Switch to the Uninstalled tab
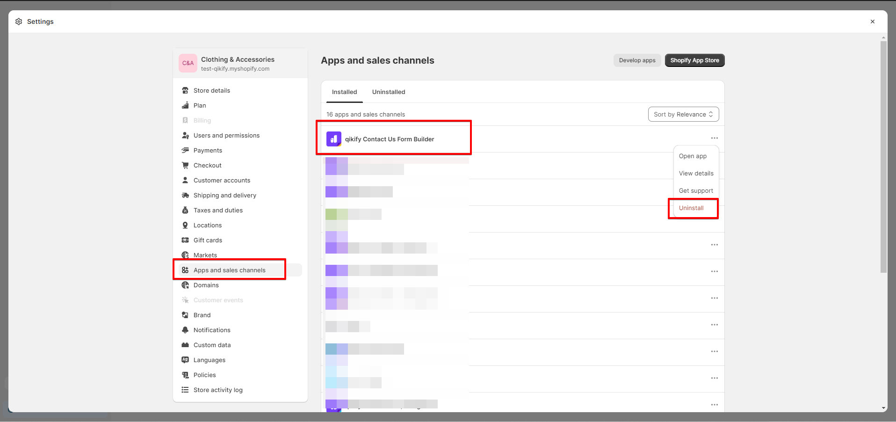896x422 pixels. coord(388,92)
